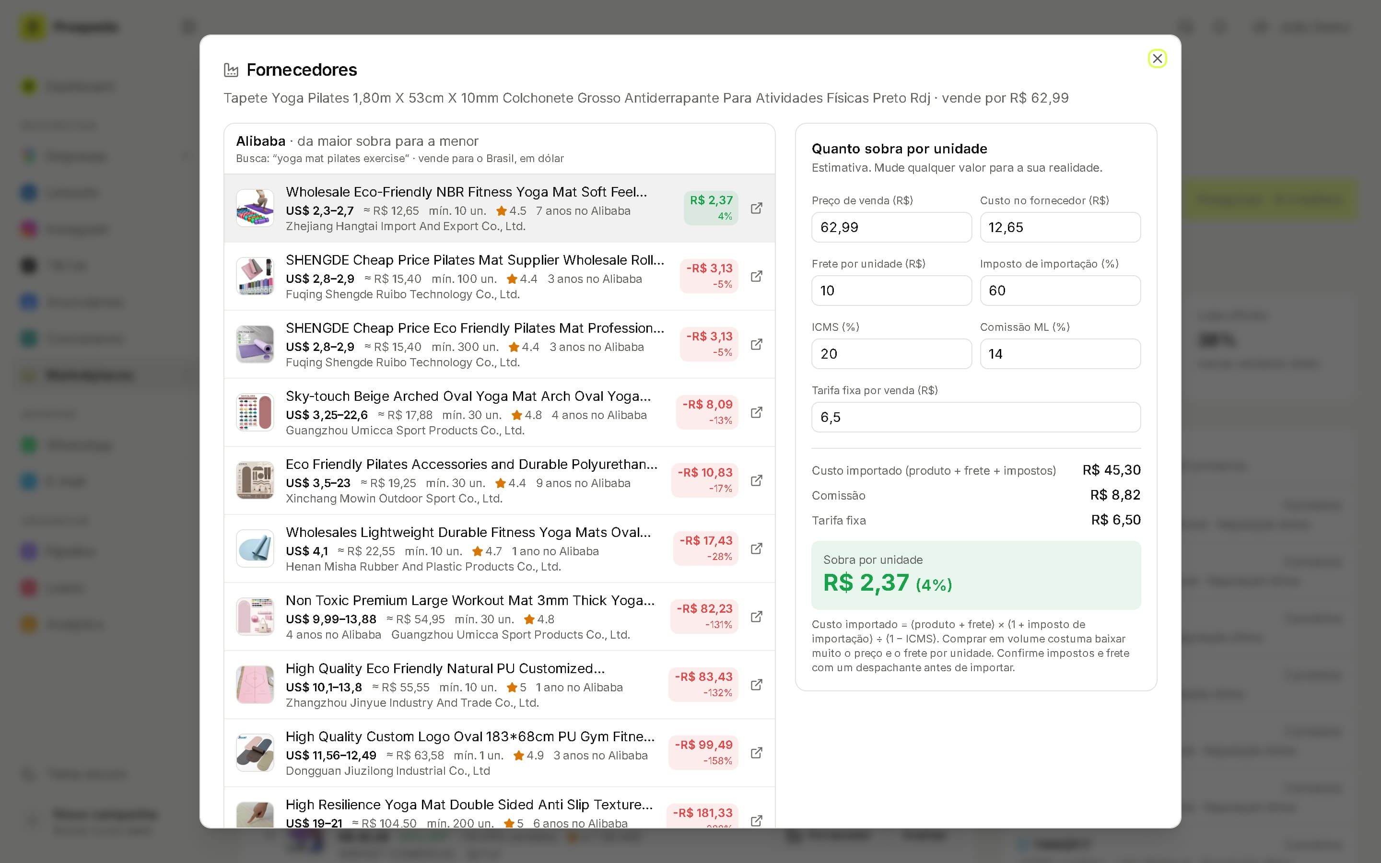Click the High Quality Custom Logo Oval thumbnail
Screen dimensions: 1381x863
point(255,753)
